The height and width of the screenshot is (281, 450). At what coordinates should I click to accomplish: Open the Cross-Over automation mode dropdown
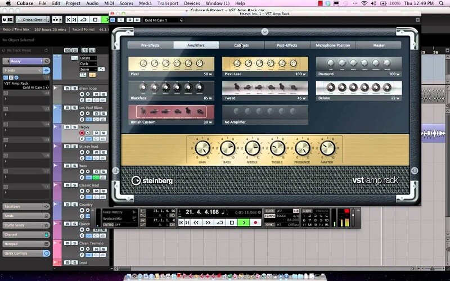tap(33, 20)
